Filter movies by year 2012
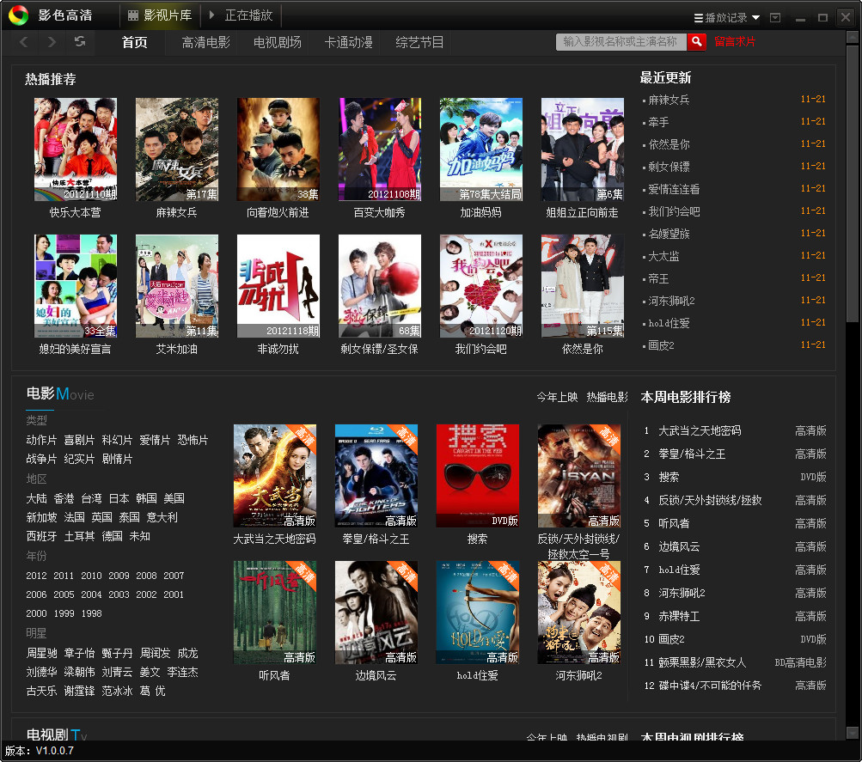862x762 pixels. [36, 576]
